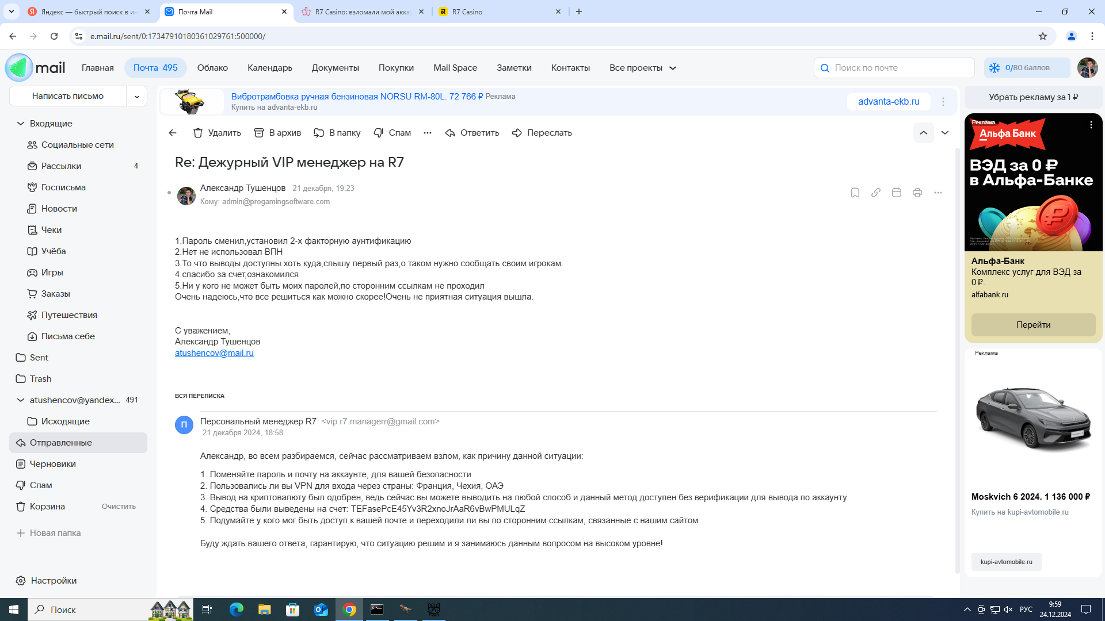
Task: Open Покупки in top navigation
Action: [x=396, y=68]
